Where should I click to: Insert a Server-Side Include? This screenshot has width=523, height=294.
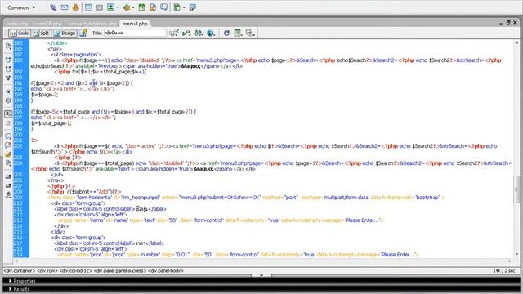(x=153, y=7)
